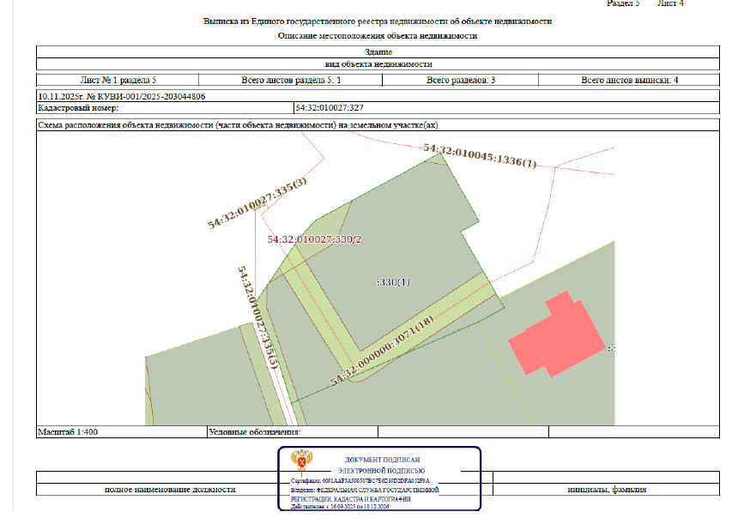
Task: Click the "Масштаб 1:400" cell
Action: tap(70, 432)
